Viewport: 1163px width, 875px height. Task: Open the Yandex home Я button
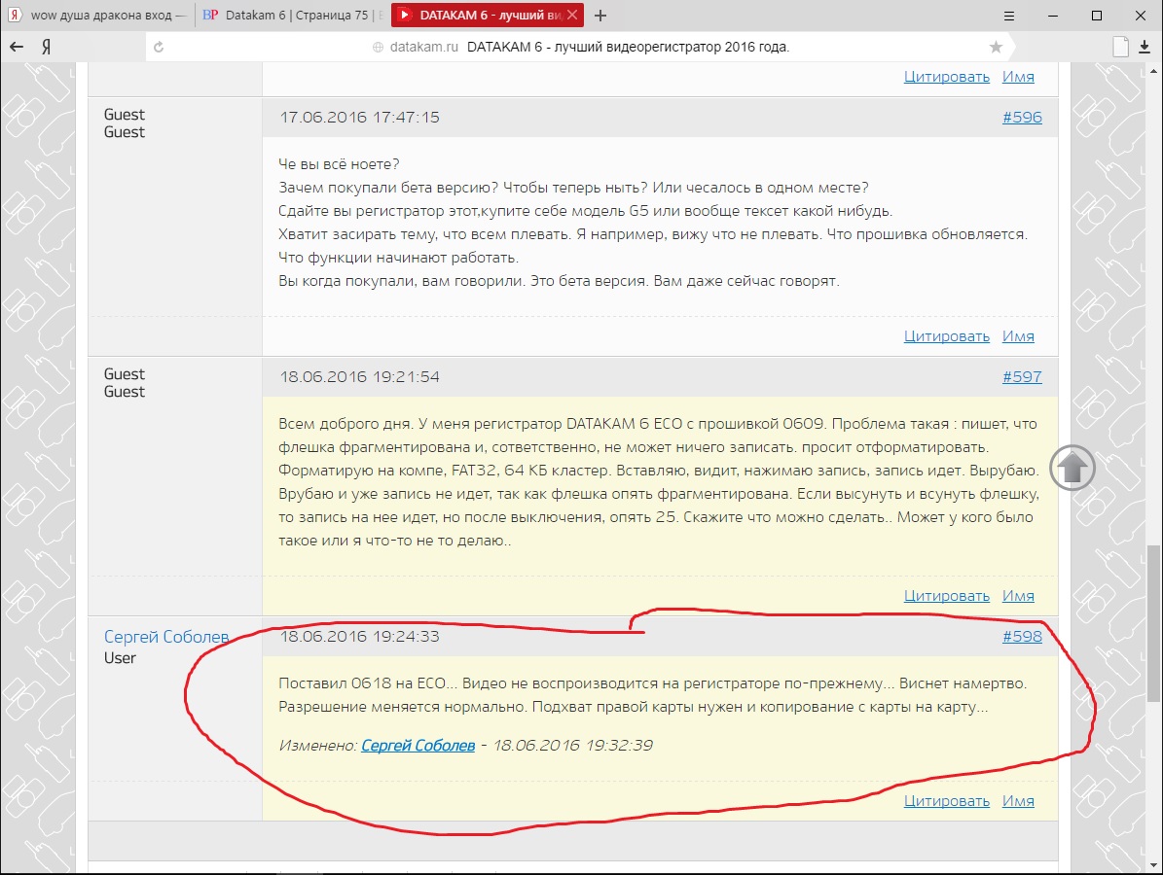coord(47,47)
